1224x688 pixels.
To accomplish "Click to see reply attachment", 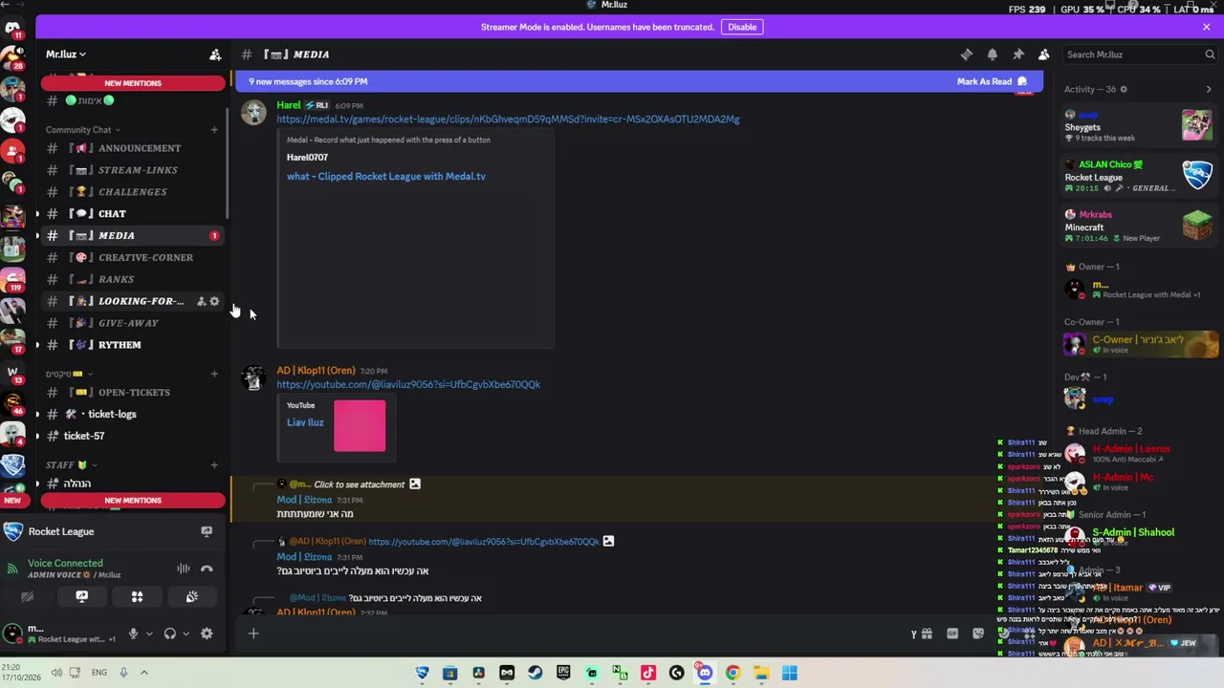I will click(360, 484).
